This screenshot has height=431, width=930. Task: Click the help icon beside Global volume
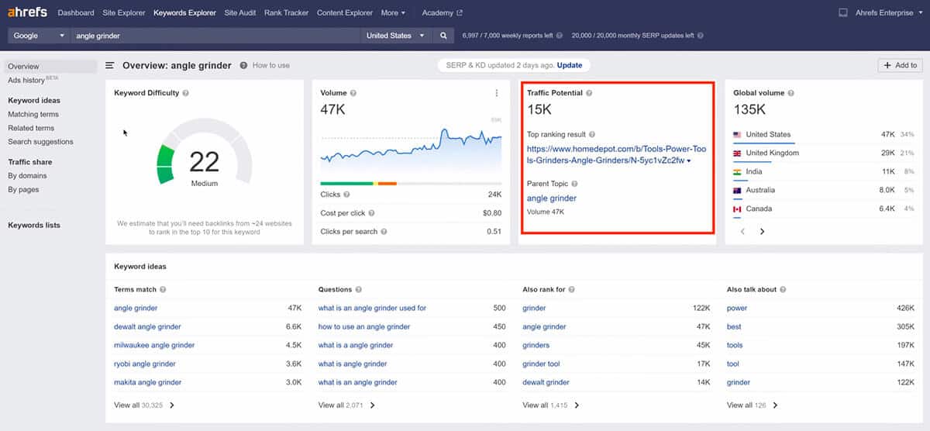(x=791, y=93)
